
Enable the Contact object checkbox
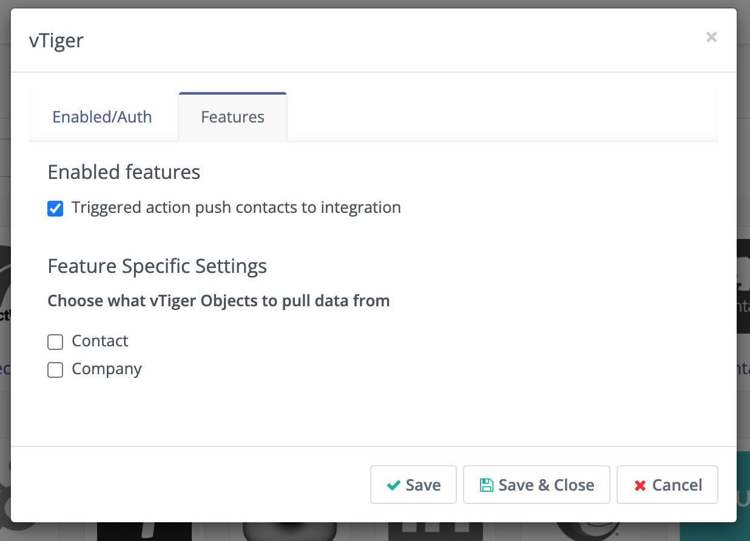(55, 342)
